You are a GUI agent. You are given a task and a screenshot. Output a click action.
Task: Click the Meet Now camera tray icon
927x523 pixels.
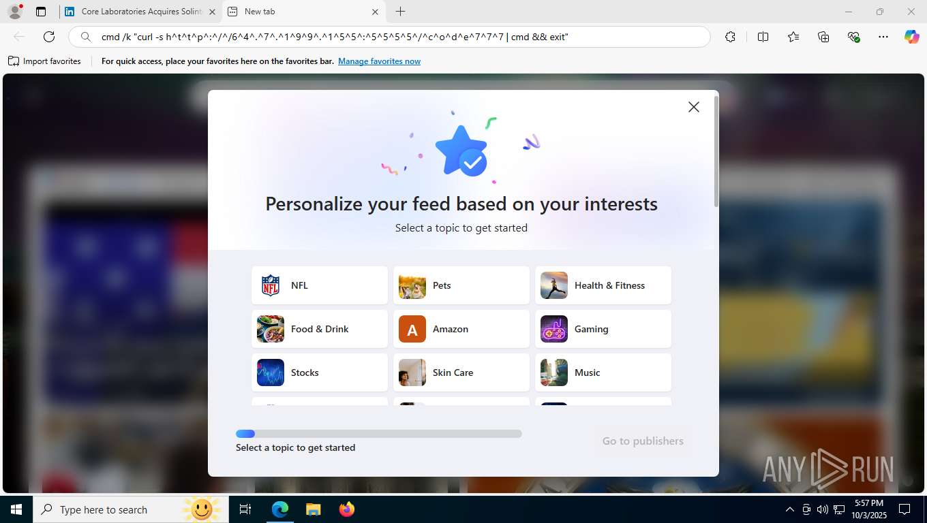tap(806, 509)
